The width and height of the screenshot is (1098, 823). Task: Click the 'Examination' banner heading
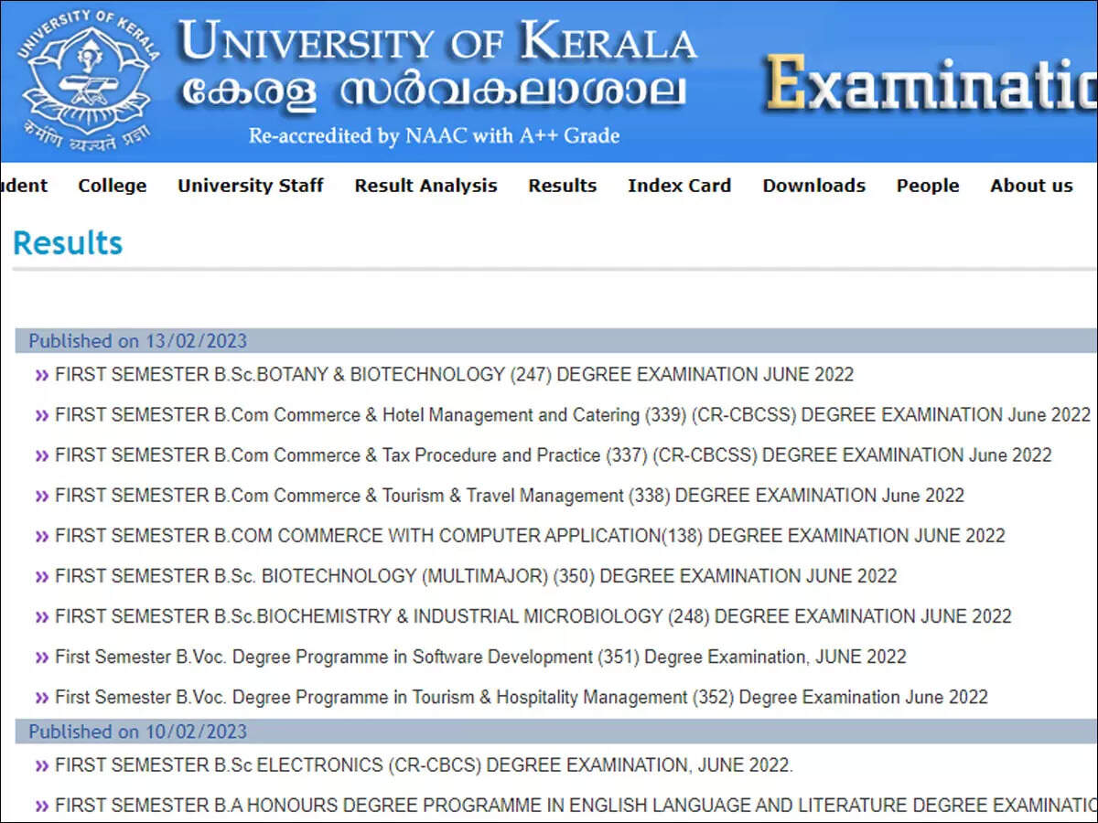931,82
